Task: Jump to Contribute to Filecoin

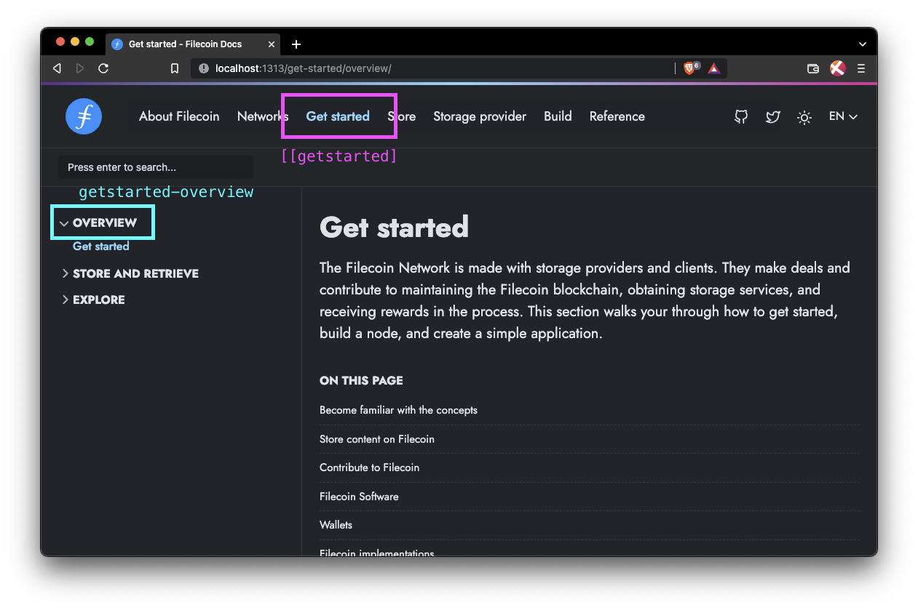Action: [x=369, y=467]
